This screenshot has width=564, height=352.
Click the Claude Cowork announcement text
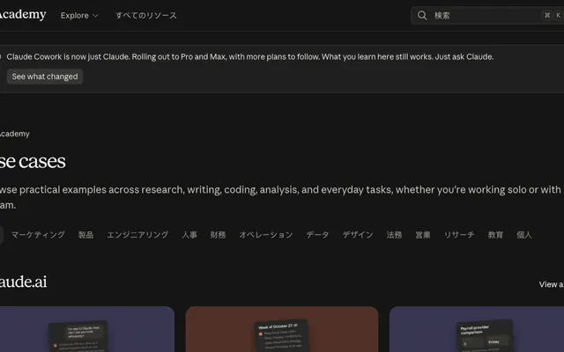250,56
